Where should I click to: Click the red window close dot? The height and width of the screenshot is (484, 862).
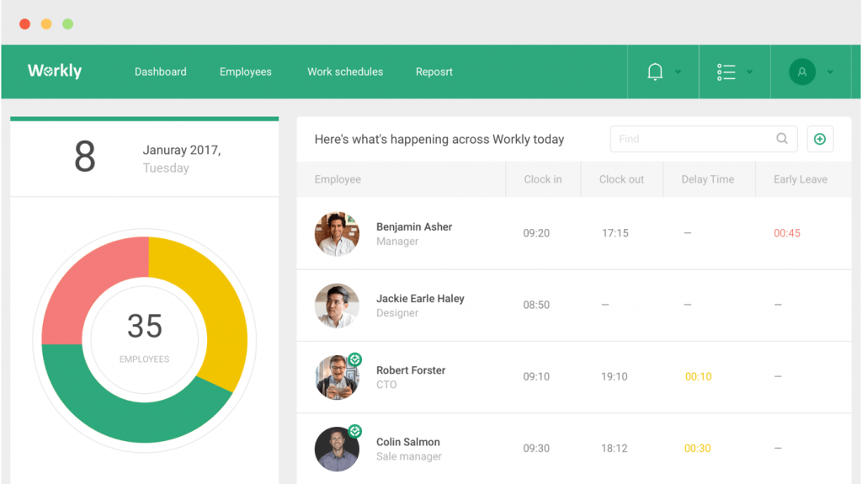click(24, 24)
